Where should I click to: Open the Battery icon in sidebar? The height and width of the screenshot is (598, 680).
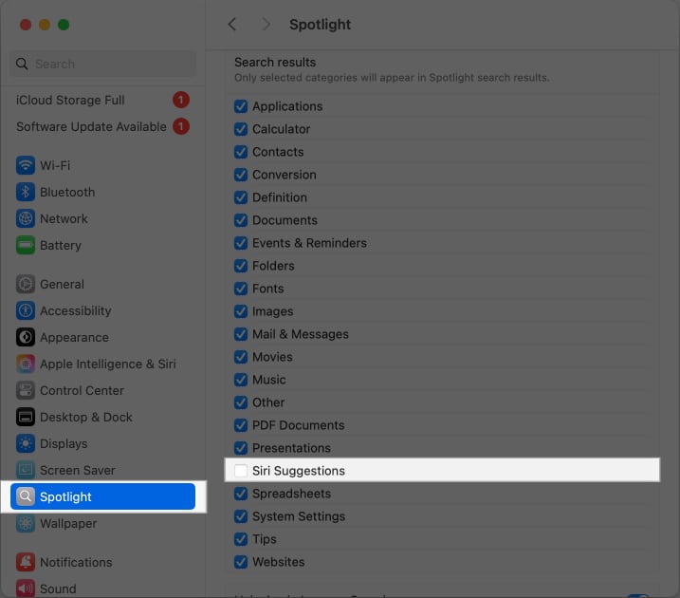26,245
